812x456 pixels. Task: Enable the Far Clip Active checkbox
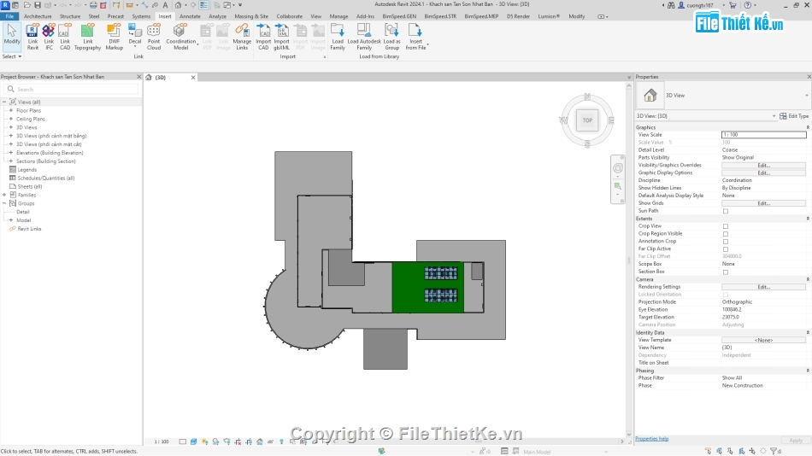tap(726, 249)
